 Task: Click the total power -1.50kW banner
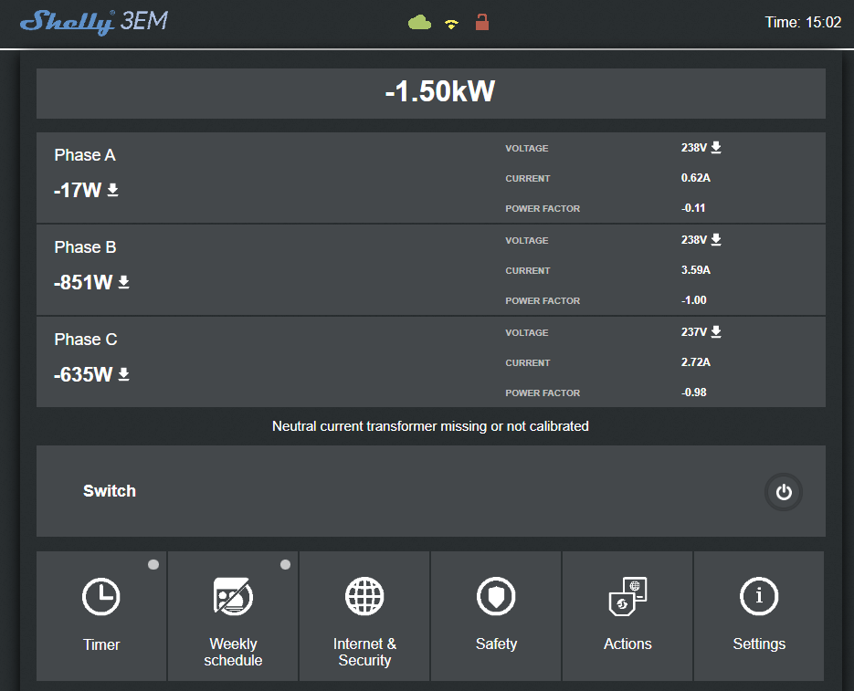pyautogui.click(x=431, y=93)
